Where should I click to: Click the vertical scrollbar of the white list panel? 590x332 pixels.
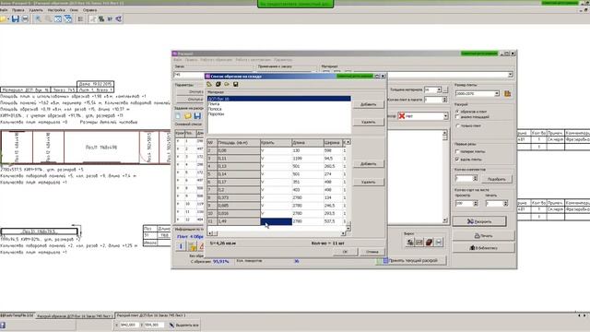(444, 176)
